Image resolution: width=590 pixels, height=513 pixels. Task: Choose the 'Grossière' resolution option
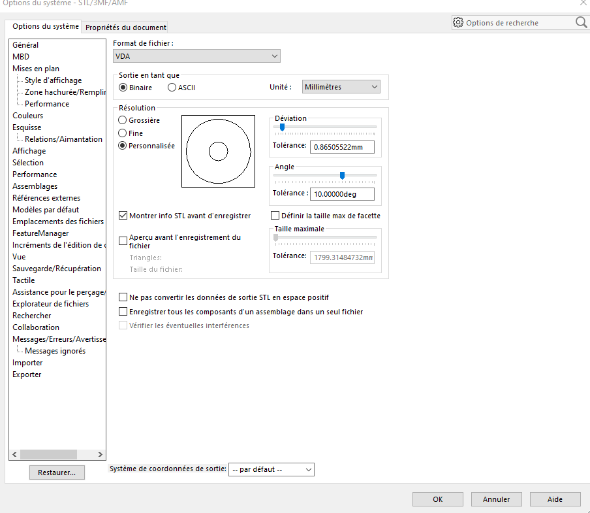[x=123, y=120]
